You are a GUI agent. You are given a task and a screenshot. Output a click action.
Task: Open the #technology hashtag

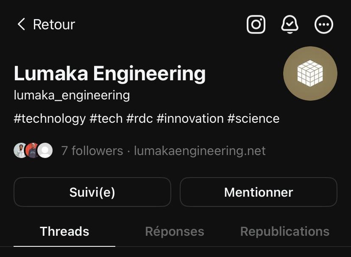point(50,118)
